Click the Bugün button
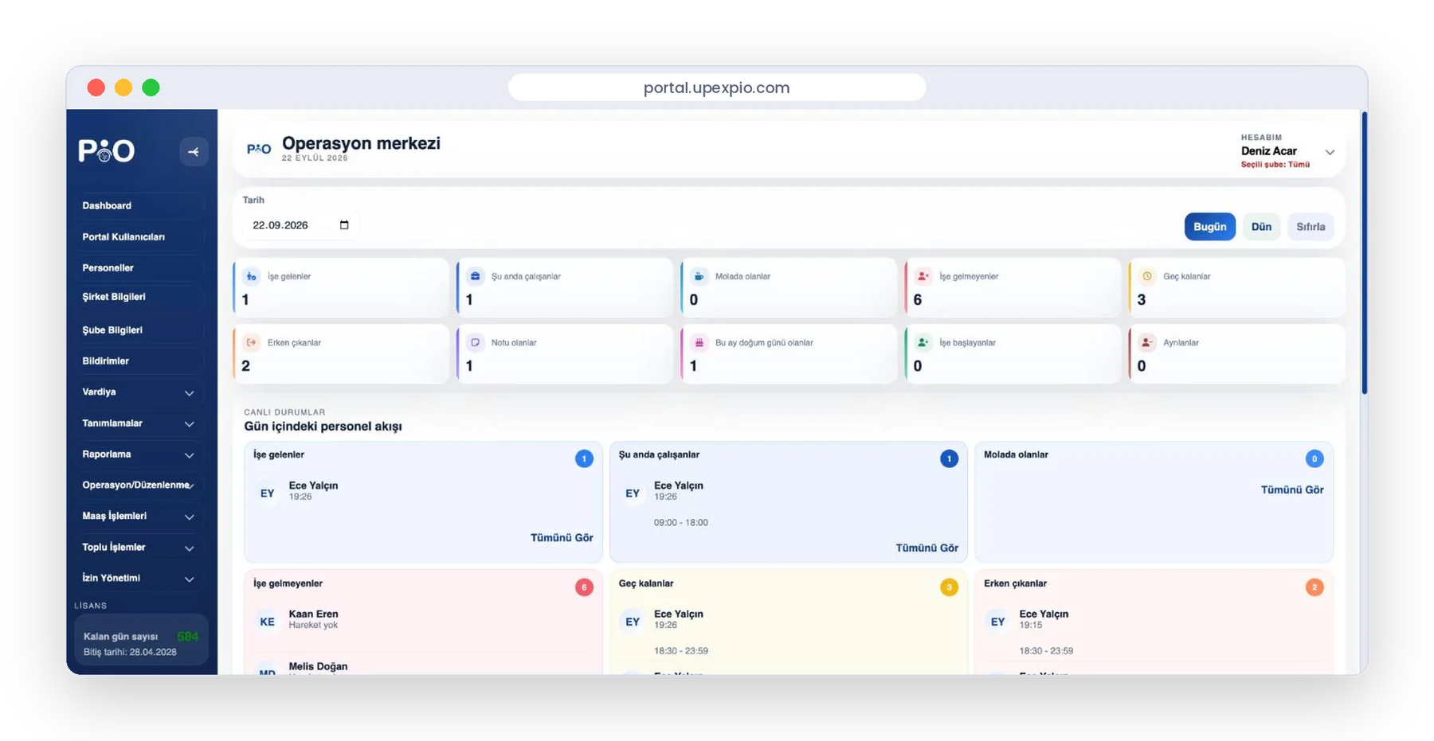 tap(1209, 227)
